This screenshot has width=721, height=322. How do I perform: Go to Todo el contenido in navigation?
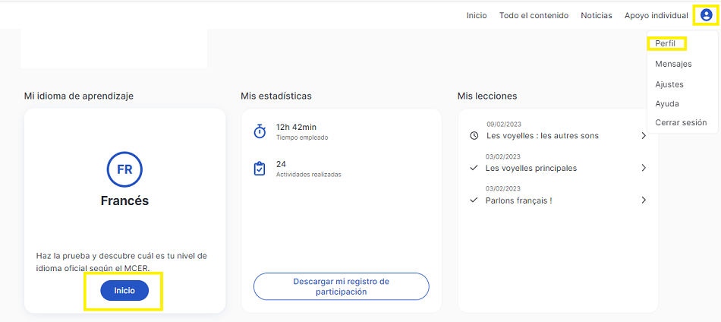(534, 16)
